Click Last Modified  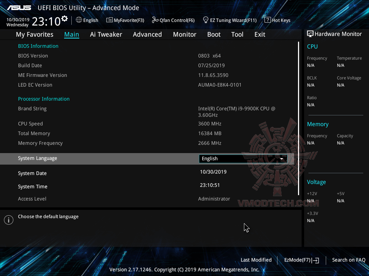[x=256, y=260]
